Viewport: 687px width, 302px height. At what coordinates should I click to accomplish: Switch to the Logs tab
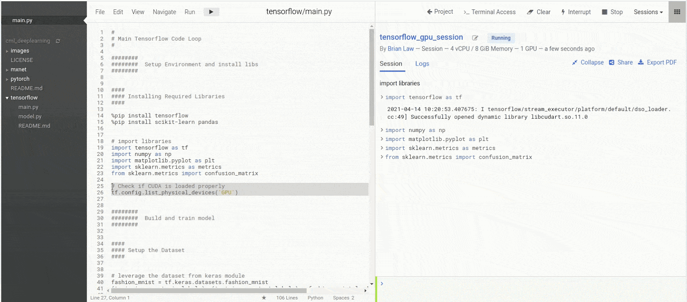point(422,64)
